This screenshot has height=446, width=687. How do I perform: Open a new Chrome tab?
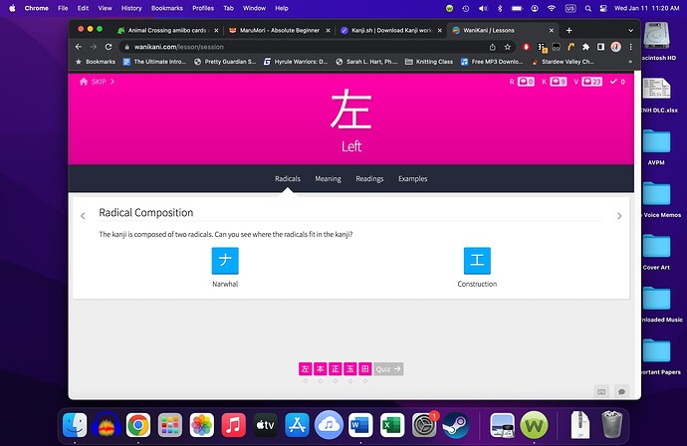click(569, 30)
